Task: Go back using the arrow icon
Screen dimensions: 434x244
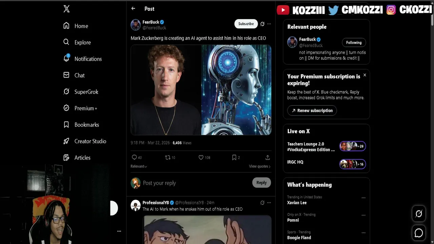Action: pyautogui.click(x=133, y=9)
